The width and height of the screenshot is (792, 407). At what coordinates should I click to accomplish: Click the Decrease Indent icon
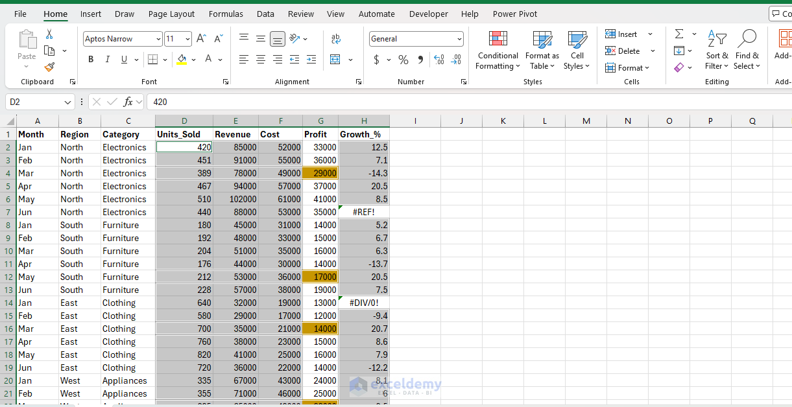(x=294, y=60)
